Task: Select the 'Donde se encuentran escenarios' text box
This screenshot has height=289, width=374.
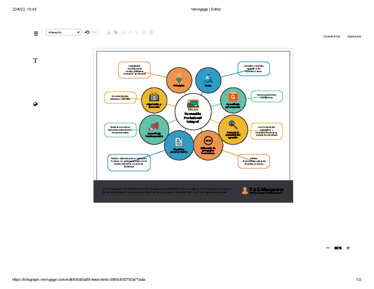Action: (x=120, y=130)
